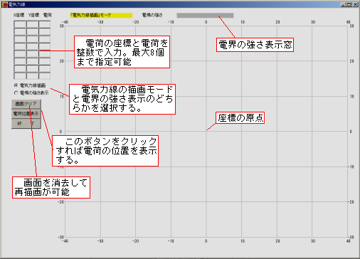This screenshot has width=360, height=259.
Task: Click the X座標 column header label
Action: 18,15
